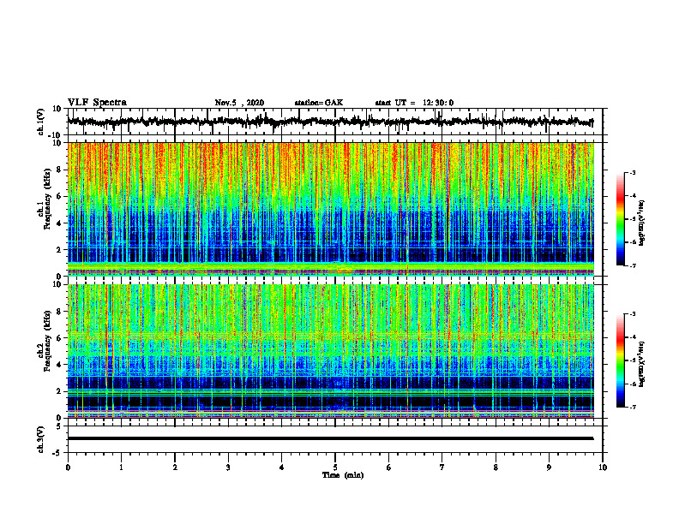Click the "4" kHz tick of ch.2 spectrogram
Image resolution: width=679 pixels, height=524 pixels.
point(59,365)
